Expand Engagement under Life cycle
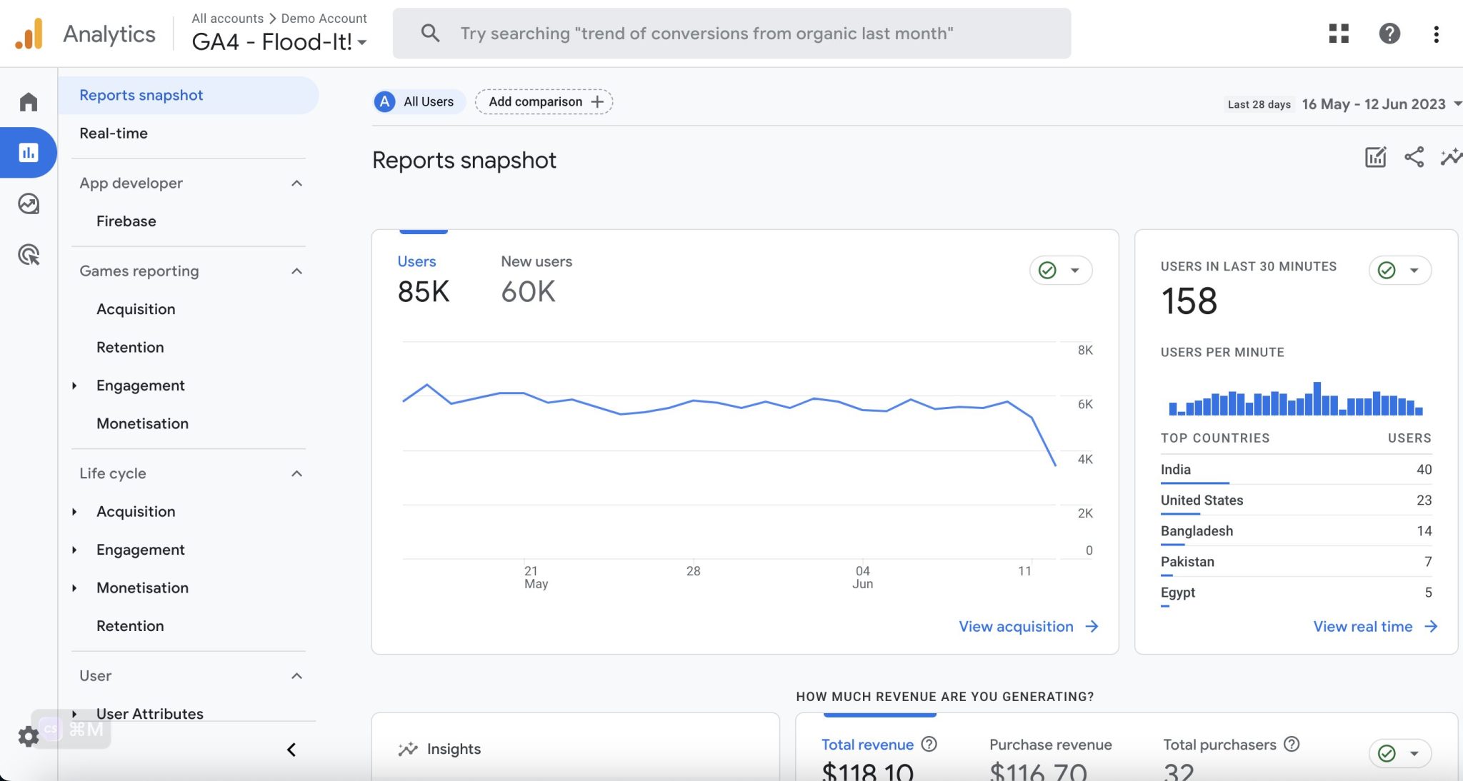This screenshot has width=1463, height=781. click(74, 550)
